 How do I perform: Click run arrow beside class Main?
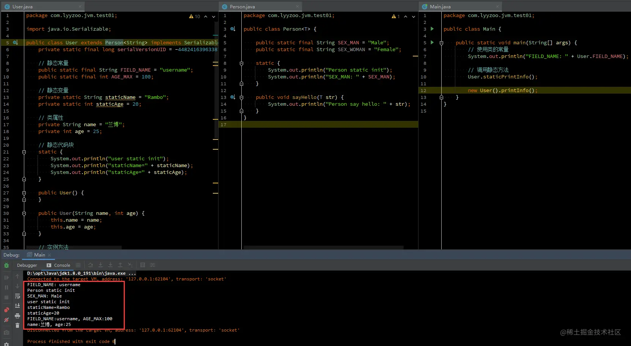(432, 29)
